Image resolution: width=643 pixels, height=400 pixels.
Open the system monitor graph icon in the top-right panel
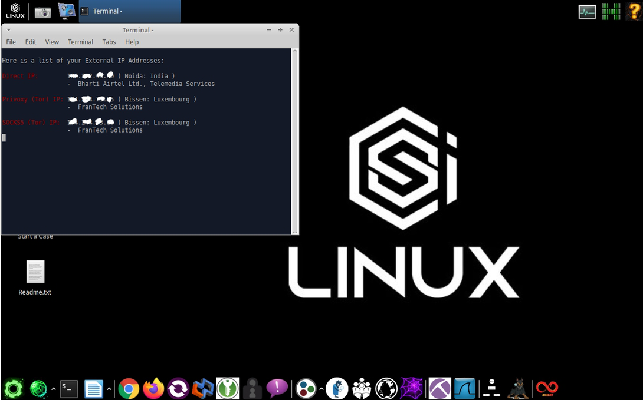point(587,12)
